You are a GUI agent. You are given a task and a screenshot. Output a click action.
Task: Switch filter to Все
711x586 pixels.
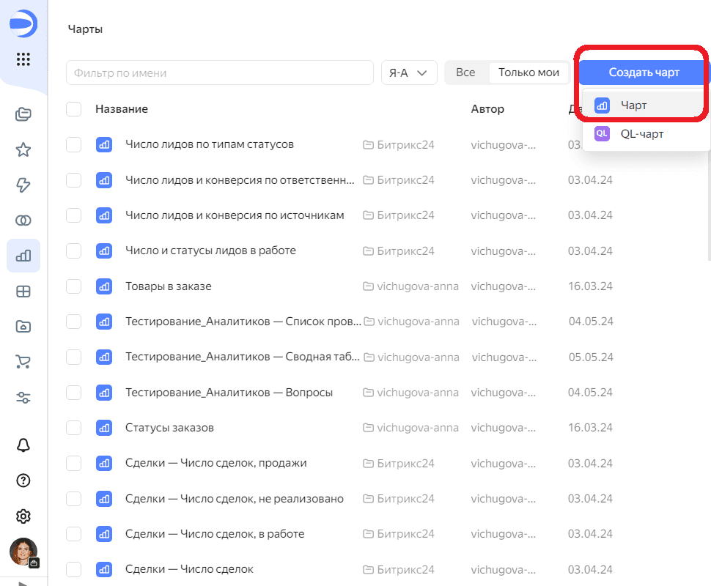(465, 73)
